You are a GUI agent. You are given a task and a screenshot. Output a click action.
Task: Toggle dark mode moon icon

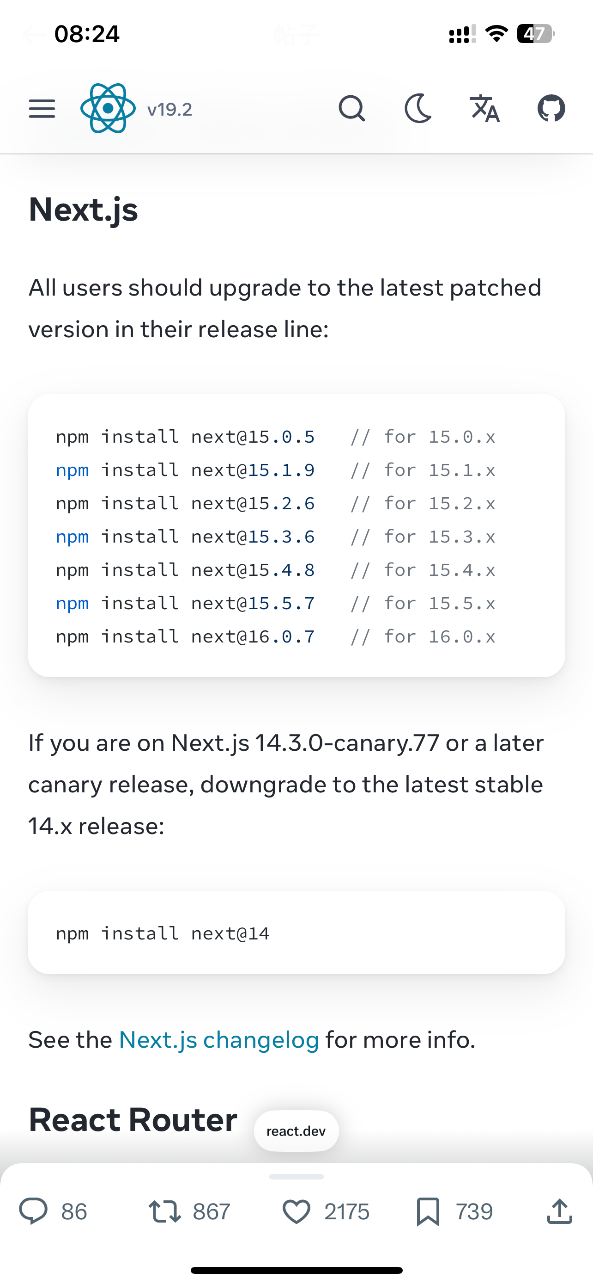pos(418,108)
